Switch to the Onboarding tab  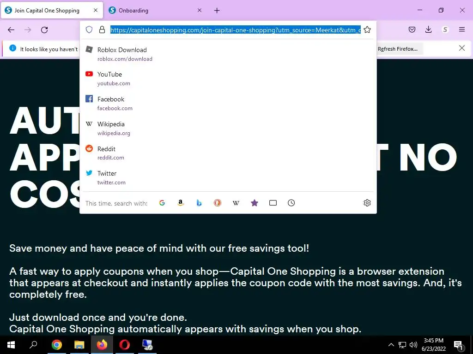[x=156, y=10]
